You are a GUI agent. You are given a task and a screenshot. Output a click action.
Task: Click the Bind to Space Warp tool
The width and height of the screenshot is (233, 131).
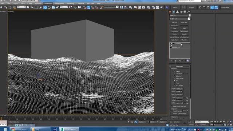pos(14,7)
